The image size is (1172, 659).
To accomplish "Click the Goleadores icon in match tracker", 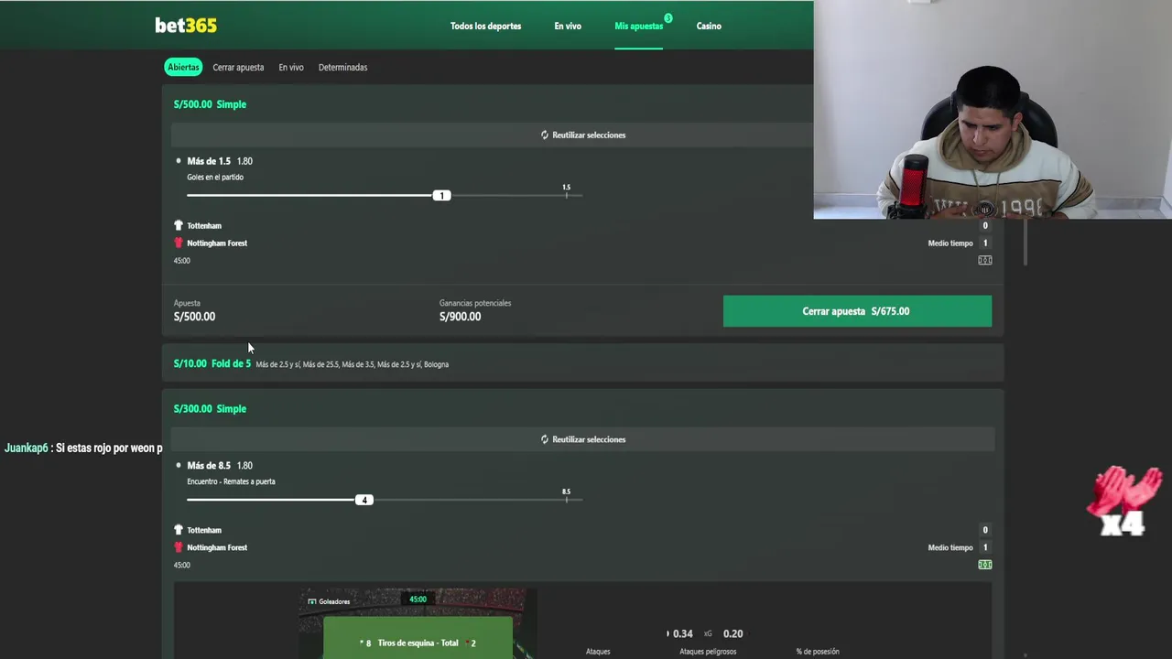I will pos(311,601).
